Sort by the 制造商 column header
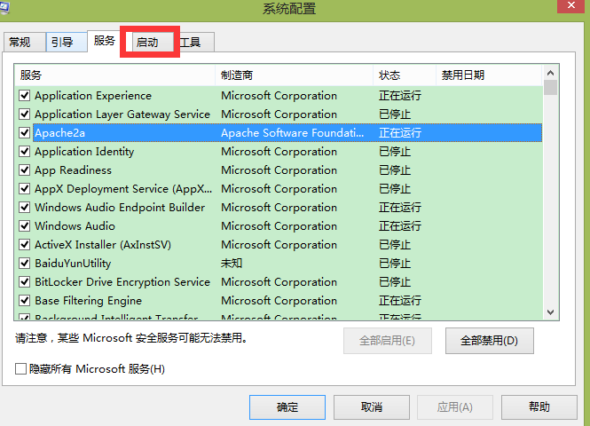The width and height of the screenshot is (590, 426). click(x=243, y=75)
